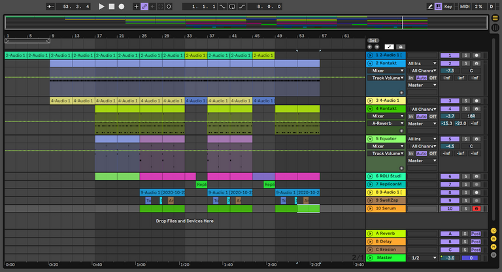Add automation lane on 2 Kontakt plus button
Viewport: 502px width, 272px height.
pos(401,93)
